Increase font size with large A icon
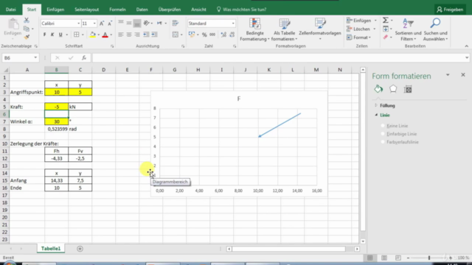 pyautogui.click(x=102, y=24)
